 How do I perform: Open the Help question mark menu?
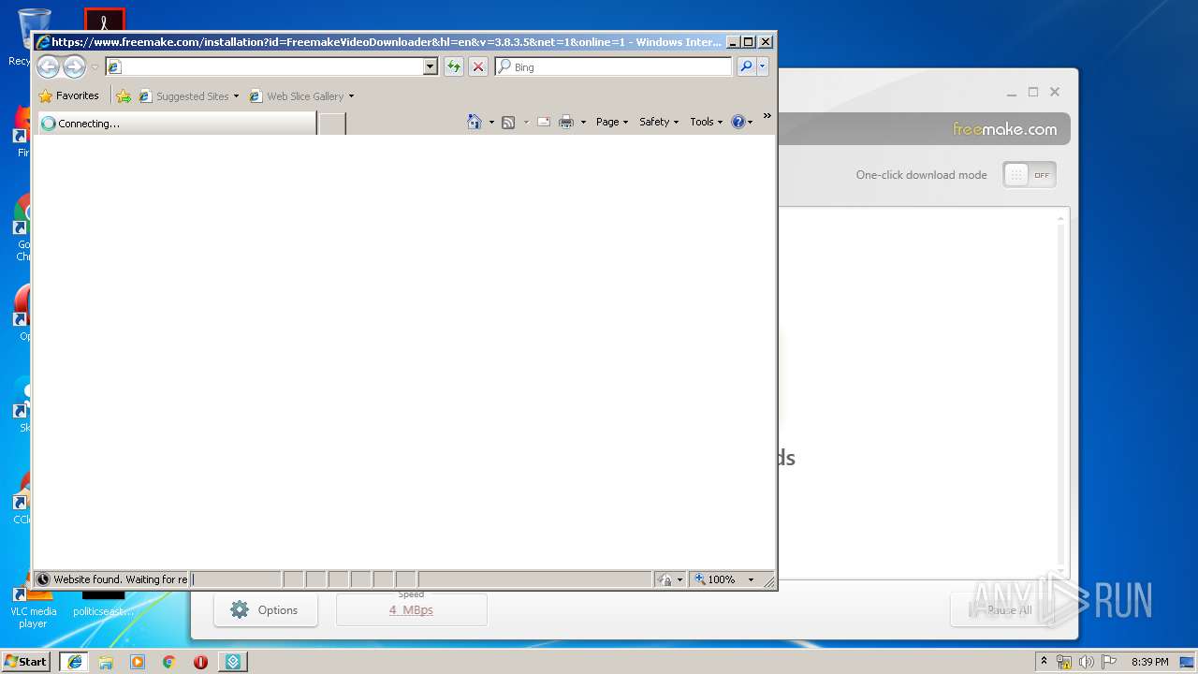point(741,122)
